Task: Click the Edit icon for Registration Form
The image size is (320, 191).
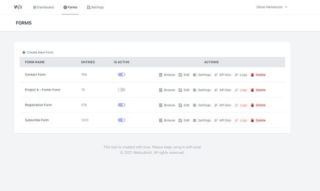Action: 180,105
